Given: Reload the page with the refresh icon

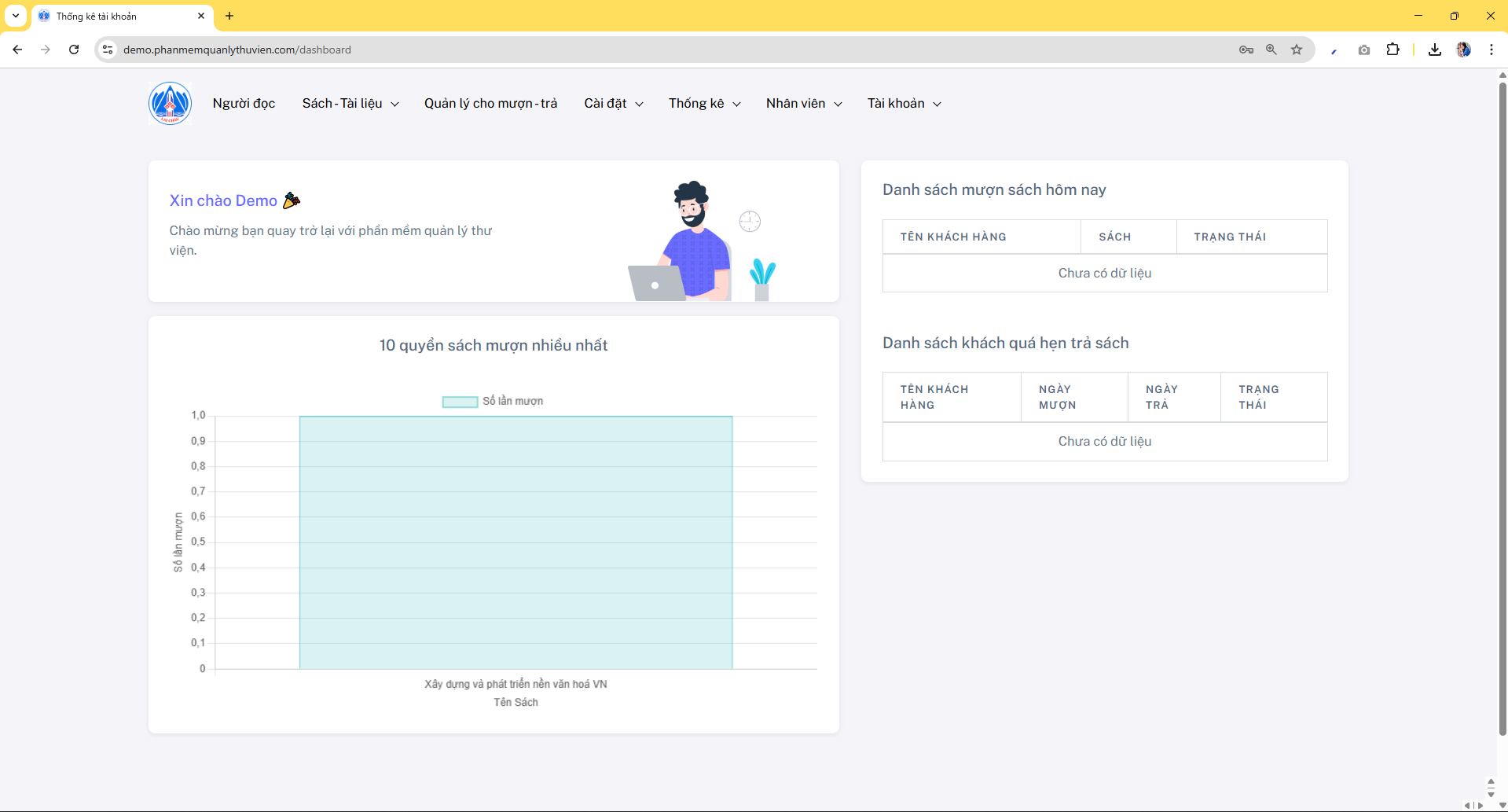Looking at the screenshot, I should [x=74, y=50].
